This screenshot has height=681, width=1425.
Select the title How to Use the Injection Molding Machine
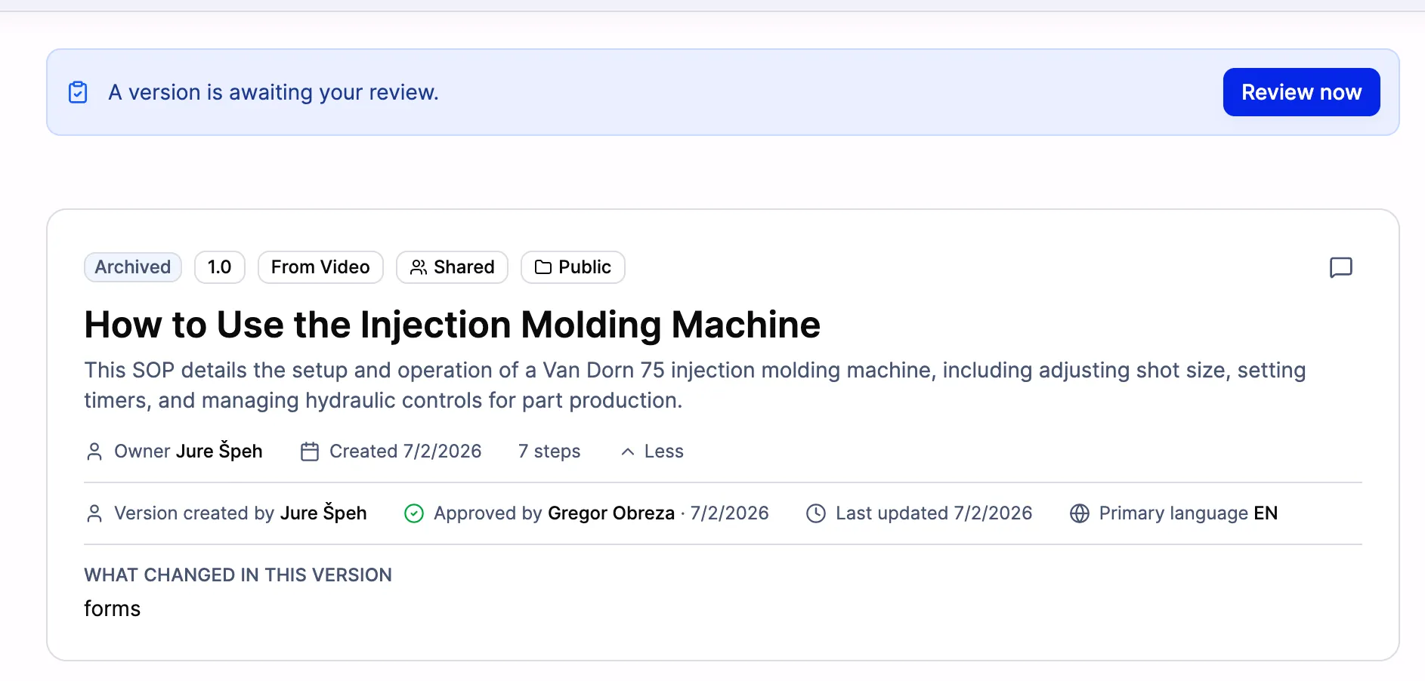(452, 325)
